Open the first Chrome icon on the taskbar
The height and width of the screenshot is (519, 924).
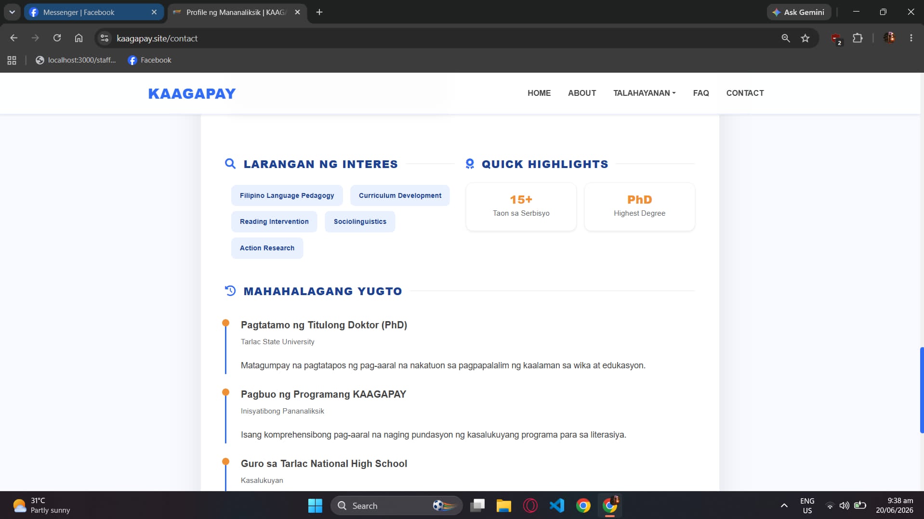click(583, 506)
